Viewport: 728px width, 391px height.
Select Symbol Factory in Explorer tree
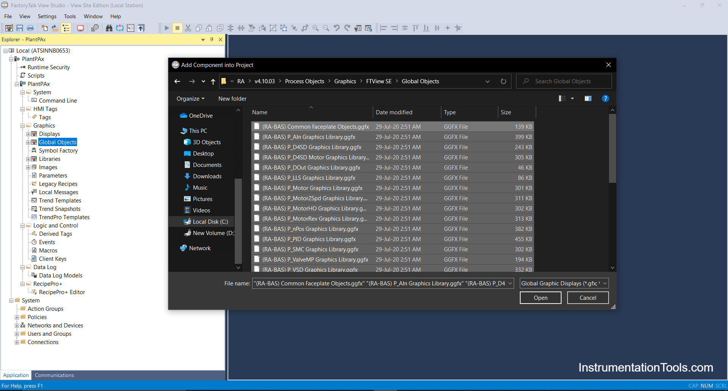pos(58,151)
